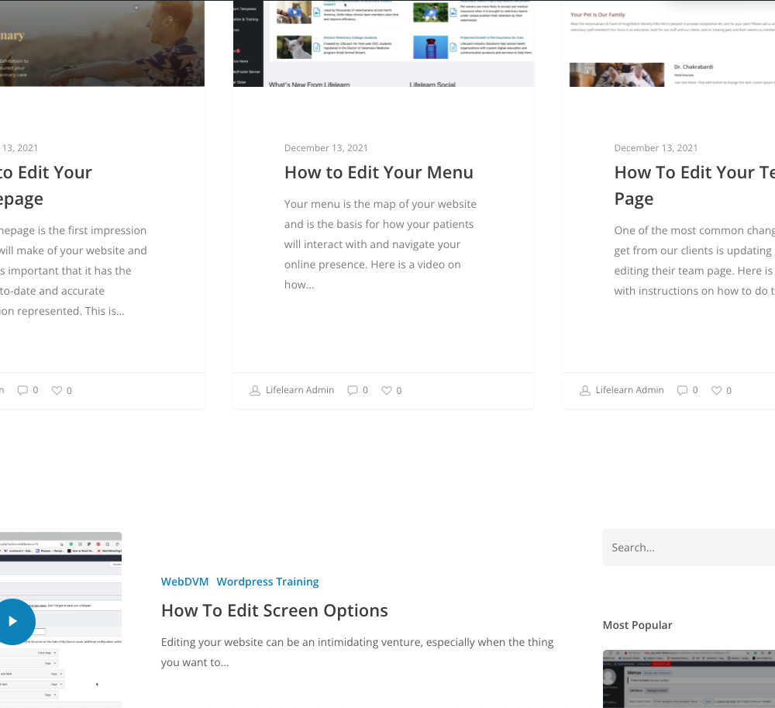This screenshot has width=775, height=708.
Task: Open the Edit Your Menu card featured image
Action: click(x=384, y=43)
